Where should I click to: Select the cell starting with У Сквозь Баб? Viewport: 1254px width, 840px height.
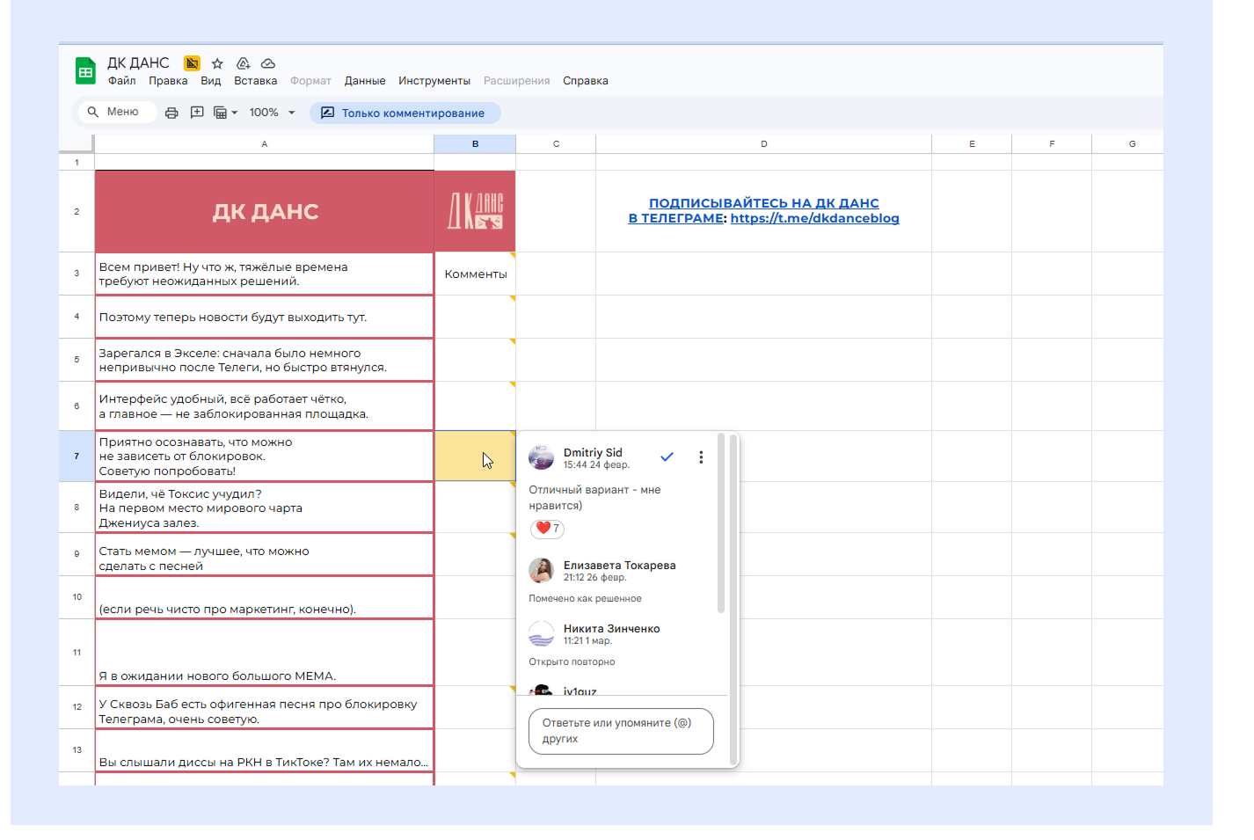click(x=264, y=707)
